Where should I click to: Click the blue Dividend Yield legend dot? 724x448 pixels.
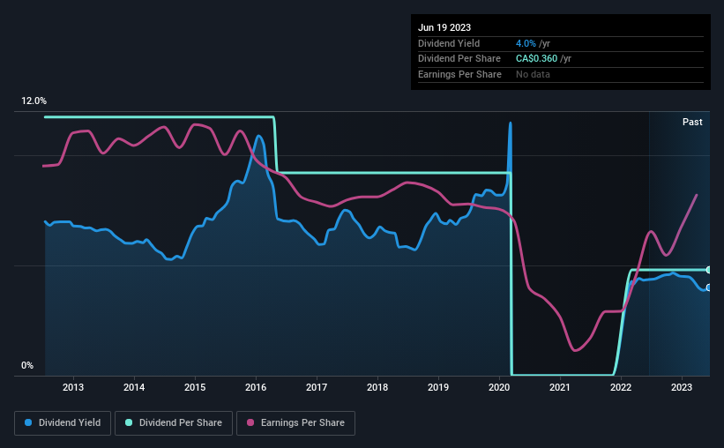(28, 422)
